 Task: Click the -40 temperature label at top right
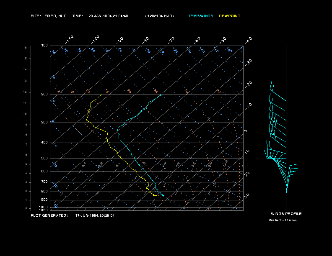coord(248,40)
